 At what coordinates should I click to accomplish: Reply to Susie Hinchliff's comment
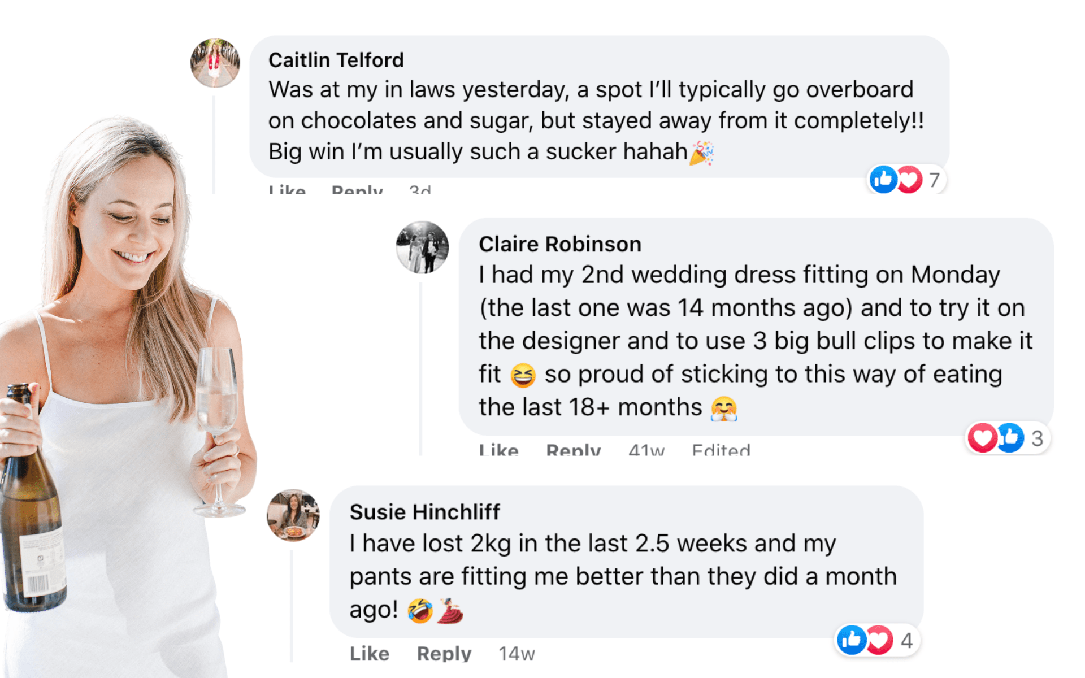pos(444,653)
